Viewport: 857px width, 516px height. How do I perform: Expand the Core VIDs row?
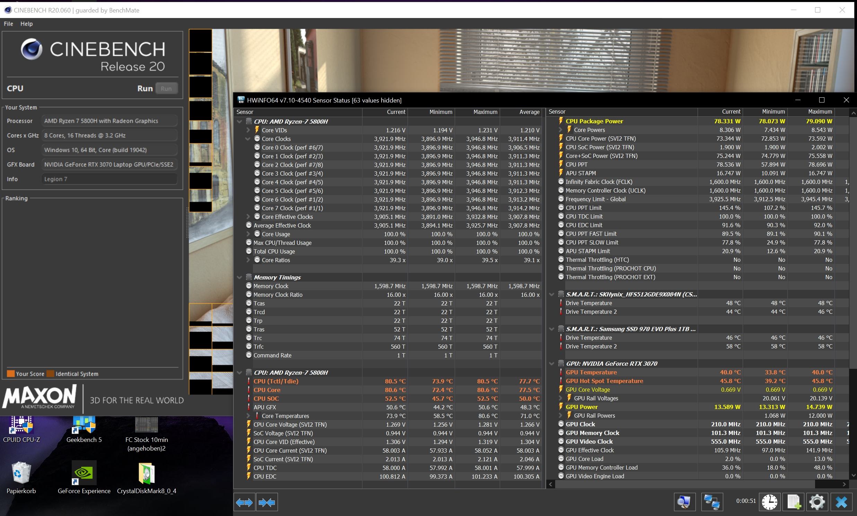click(x=248, y=130)
